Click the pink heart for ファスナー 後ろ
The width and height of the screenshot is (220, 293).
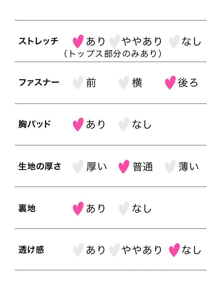[x=170, y=83]
